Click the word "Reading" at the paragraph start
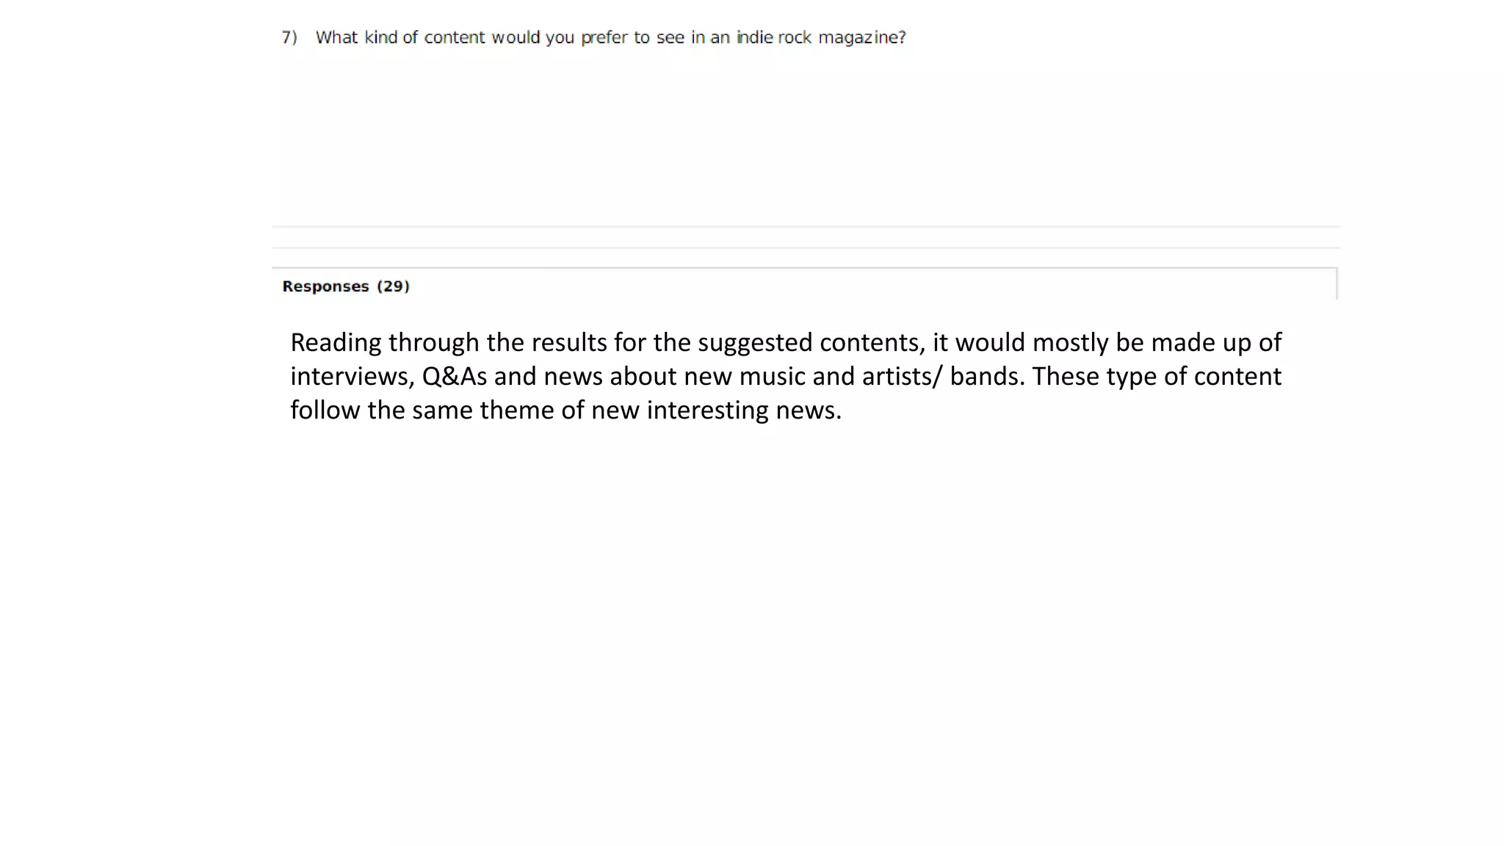The image size is (1504, 846). 336,343
